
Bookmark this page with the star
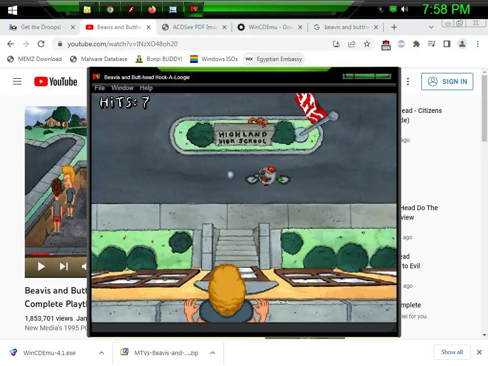(367, 44)
